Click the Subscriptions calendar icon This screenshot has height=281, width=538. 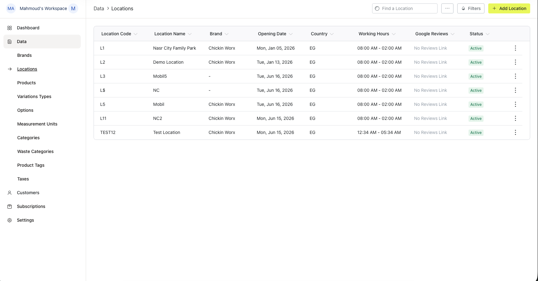10,206
